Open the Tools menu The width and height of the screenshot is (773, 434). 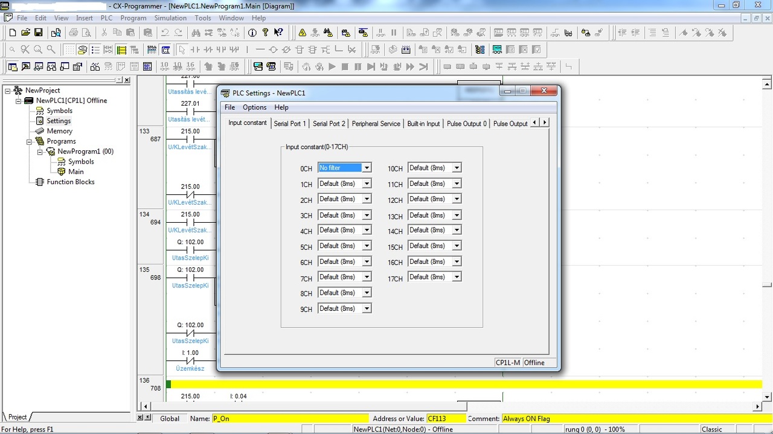[203, 18]
